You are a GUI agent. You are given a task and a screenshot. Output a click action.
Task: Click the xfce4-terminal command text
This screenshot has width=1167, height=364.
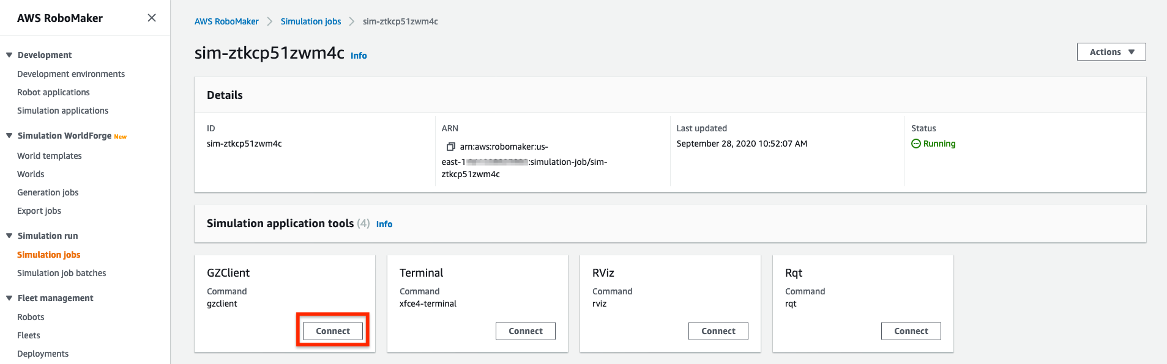[428, 304]
